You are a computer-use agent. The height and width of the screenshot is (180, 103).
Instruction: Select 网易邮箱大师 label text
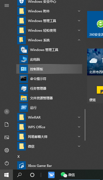click(38, 137)
